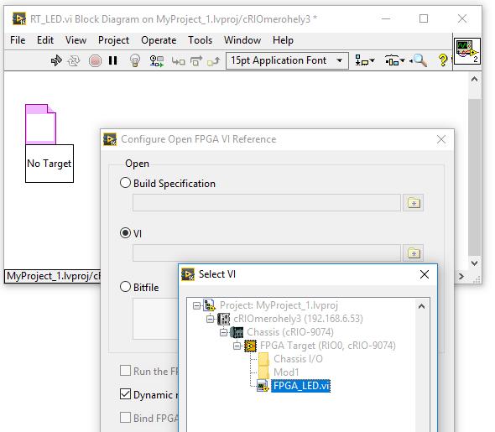The height and width of the screenshot is (432, 495).
Task: Click the VI browse folder button
Action: click(x=414, y=252)
